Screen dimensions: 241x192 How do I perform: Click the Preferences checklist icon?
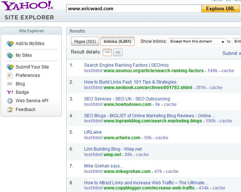tap(10, 75)
